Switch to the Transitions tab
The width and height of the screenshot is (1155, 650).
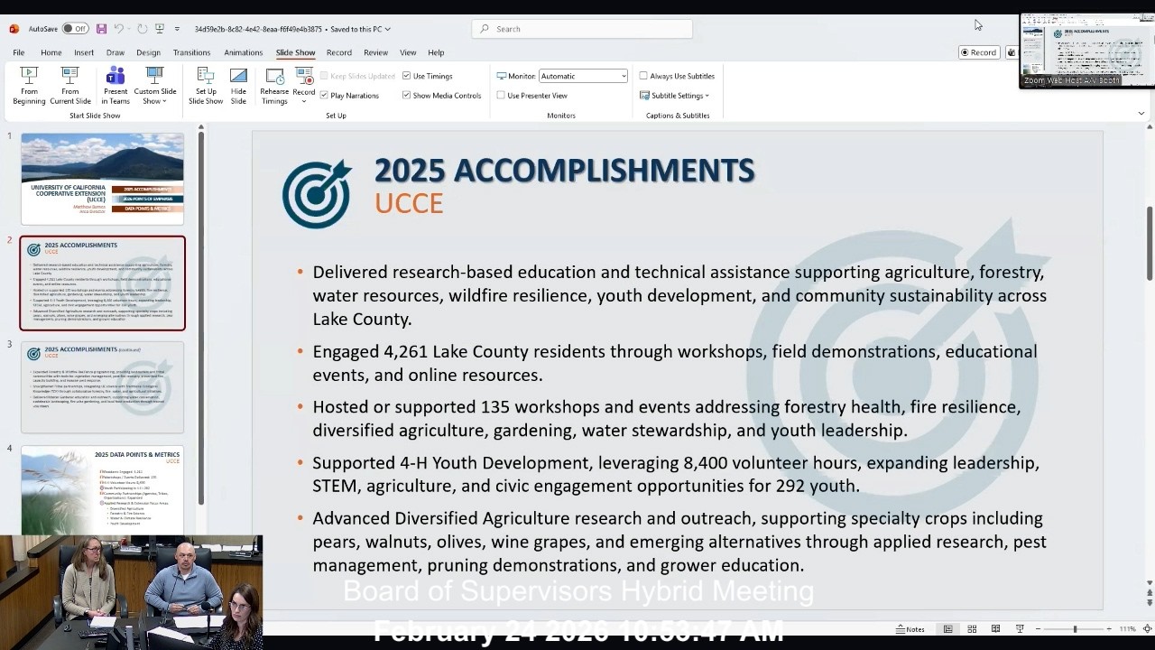click(191, 52)
